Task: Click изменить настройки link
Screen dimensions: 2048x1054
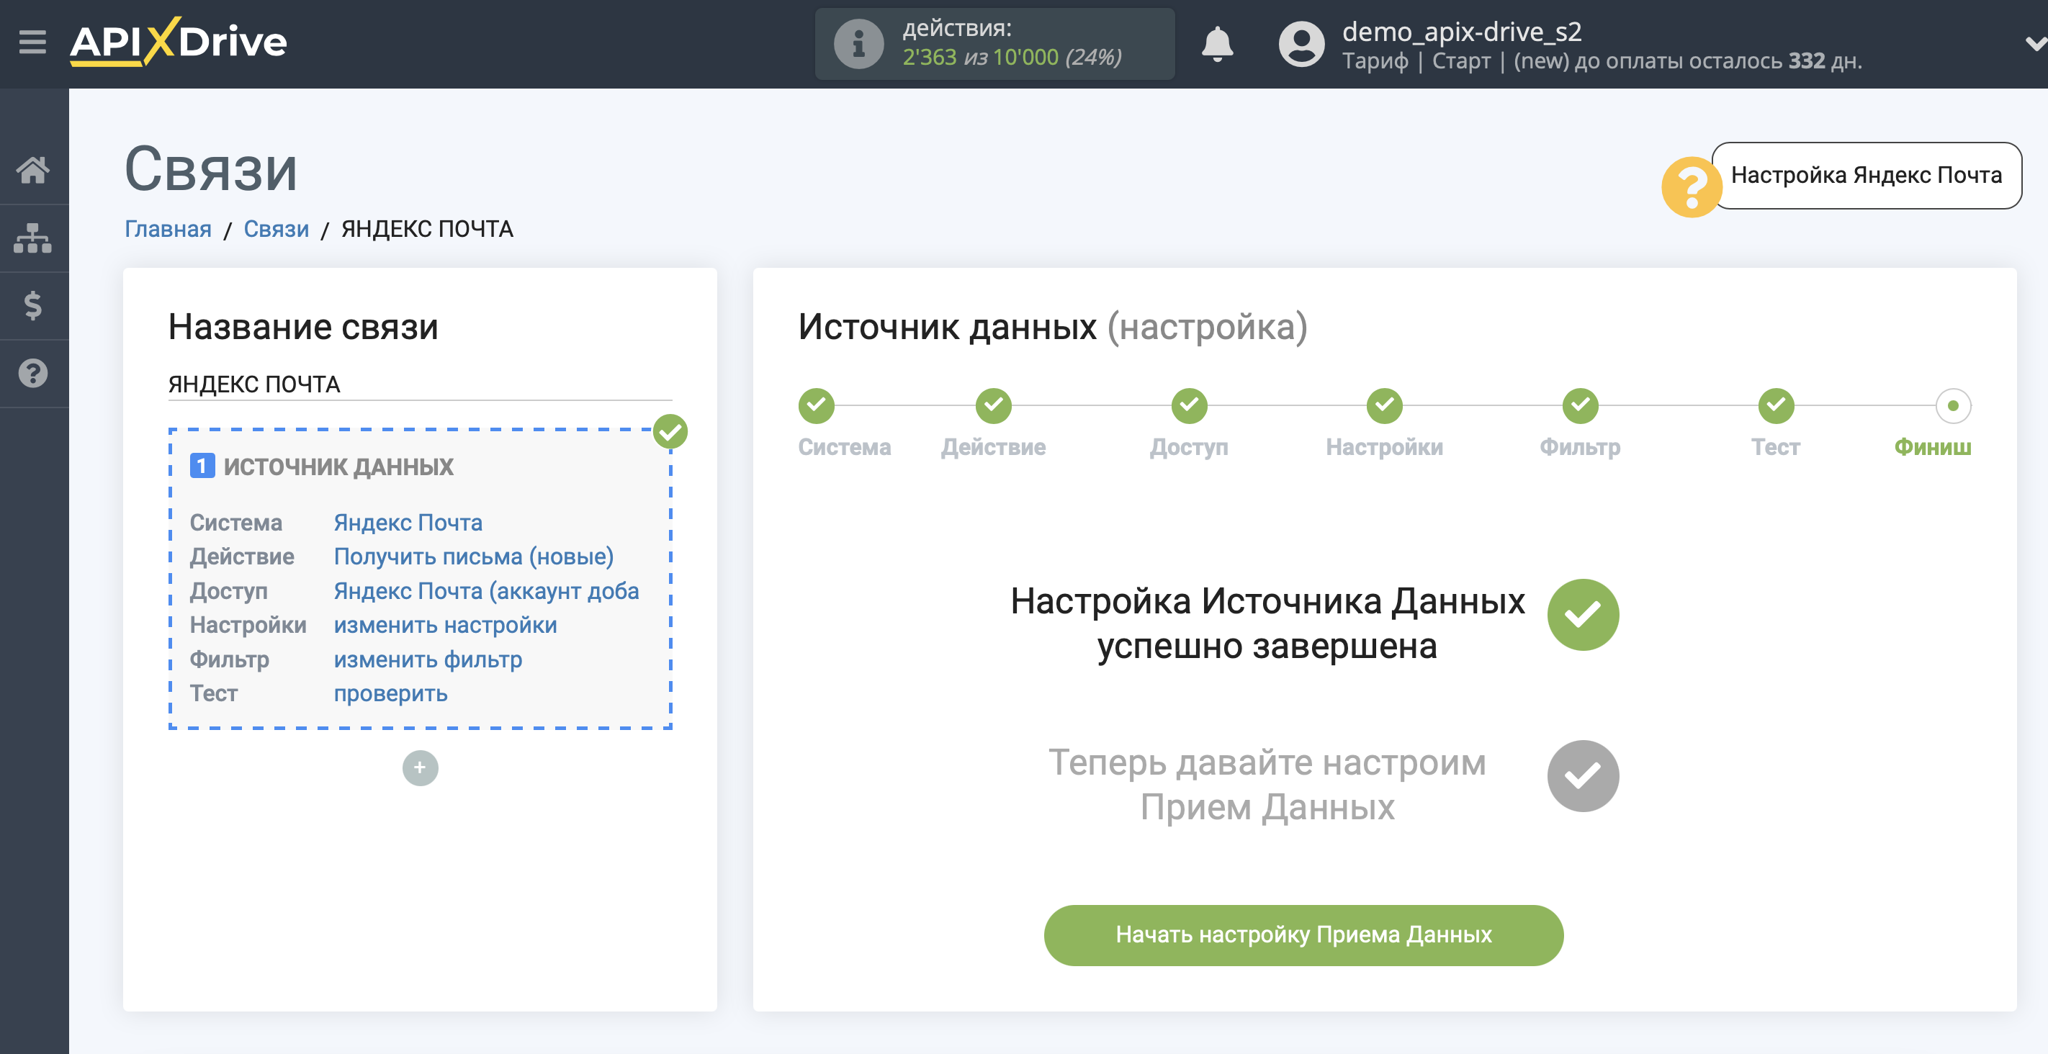Action: (445, 625)
